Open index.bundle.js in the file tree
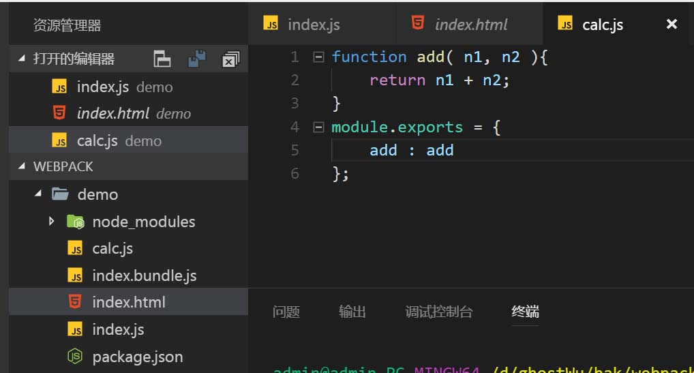Screen dimensions: 694x373 pos(128,275)
